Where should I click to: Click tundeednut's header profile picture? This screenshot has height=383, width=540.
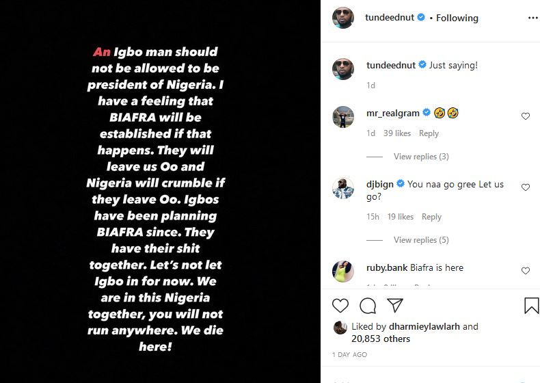click(x=343, y=18)
